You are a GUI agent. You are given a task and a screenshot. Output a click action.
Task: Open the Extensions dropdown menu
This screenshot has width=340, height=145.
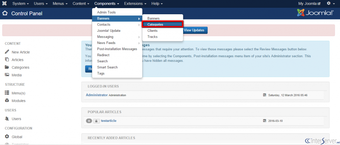[x=135, y=4]
